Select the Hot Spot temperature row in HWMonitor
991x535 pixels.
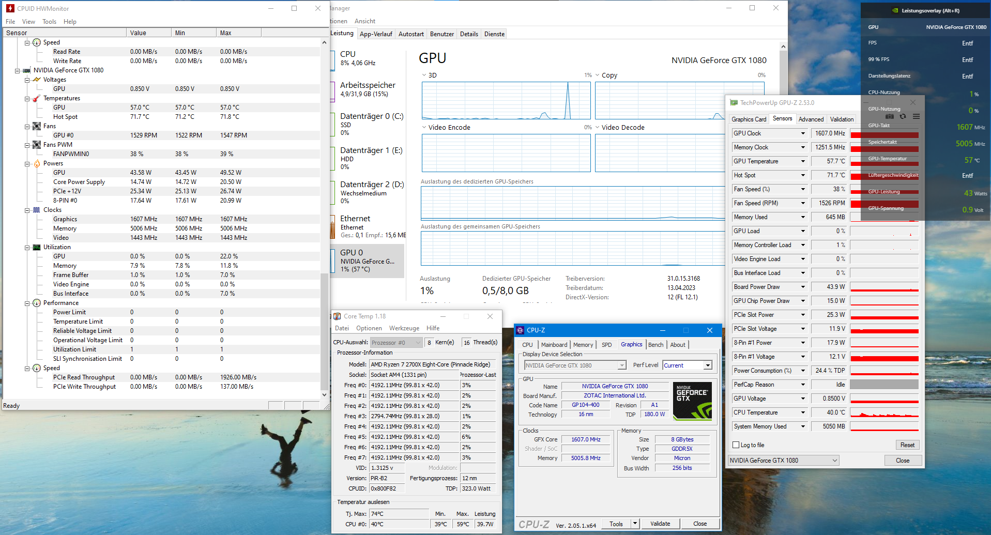161,117
